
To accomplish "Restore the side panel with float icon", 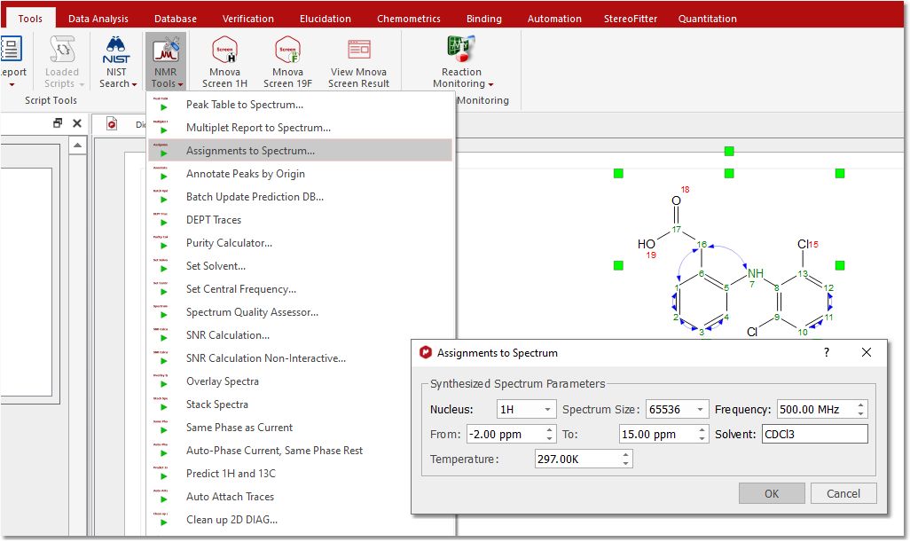I will tap(58, 123).
